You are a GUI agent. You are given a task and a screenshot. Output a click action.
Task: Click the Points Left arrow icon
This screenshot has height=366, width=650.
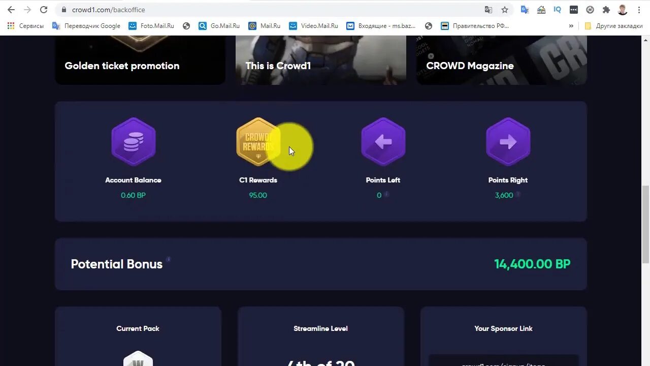[383, 142]
